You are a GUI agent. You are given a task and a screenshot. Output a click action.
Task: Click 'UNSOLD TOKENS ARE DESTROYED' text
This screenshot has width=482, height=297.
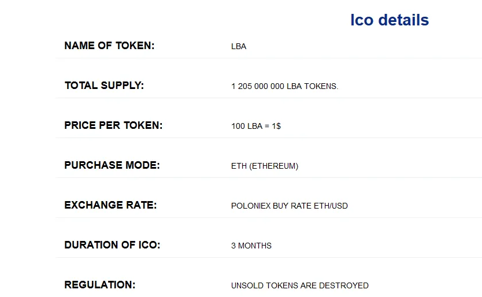[x=300, y=285]
